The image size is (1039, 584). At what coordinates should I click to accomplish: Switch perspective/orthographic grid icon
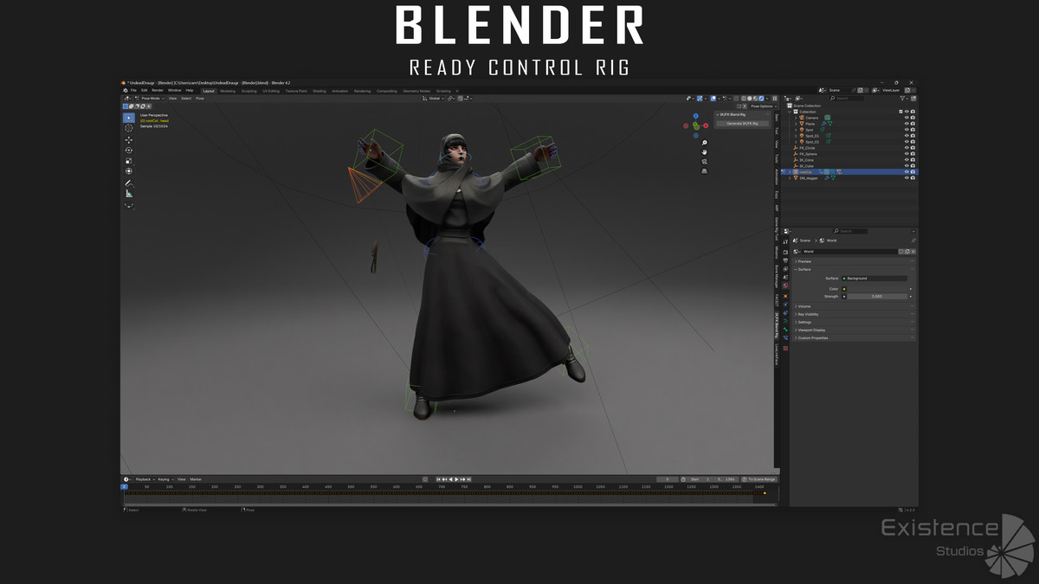click(x=704, y=170)
